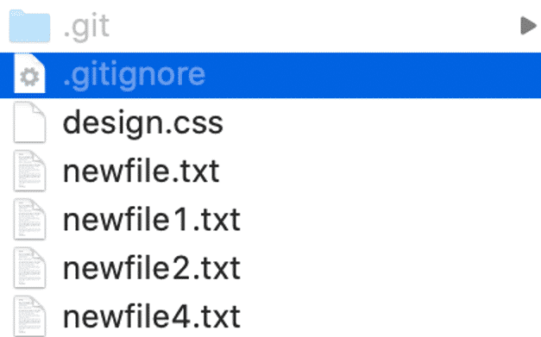Click the .git folder icon

pos(29,26)
